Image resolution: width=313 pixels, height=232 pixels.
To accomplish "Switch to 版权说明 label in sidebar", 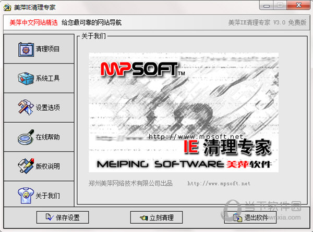I will pyautogui.click(x=47, y=166).
